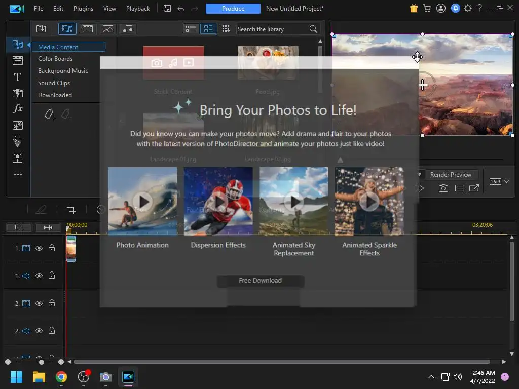Open the PiP Objects Room icon
The height and width of the screenshot is (389, 519).
pyautogui.click(x=18, y=126)
